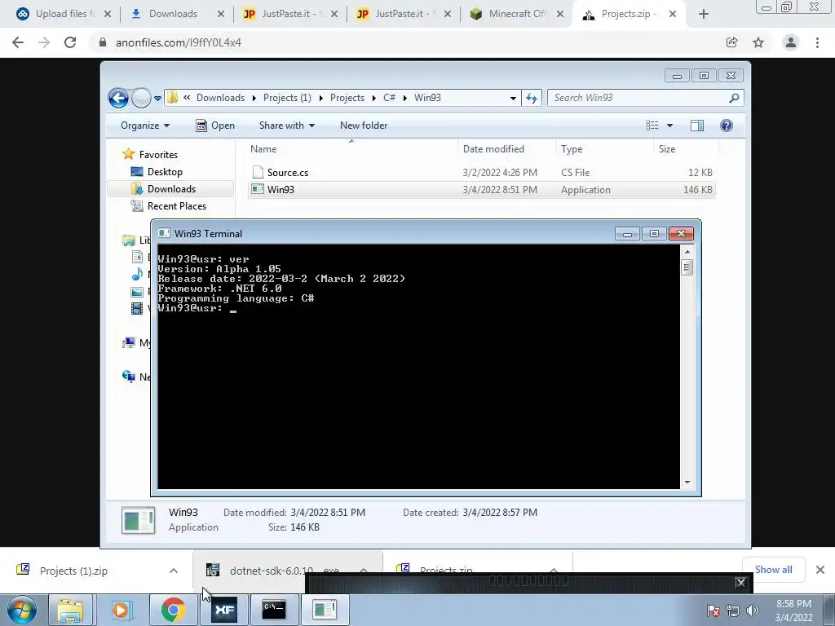Open the view options dropdown arrow
The width and height of the screenshot is (835, 626).
[x=670, y=126]
